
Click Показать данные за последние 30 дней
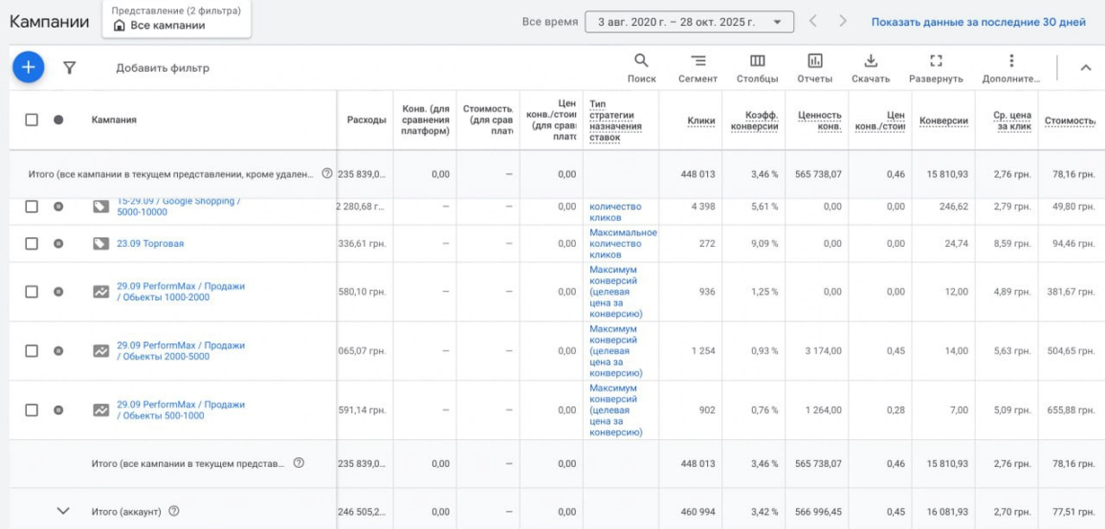[977, 22]
